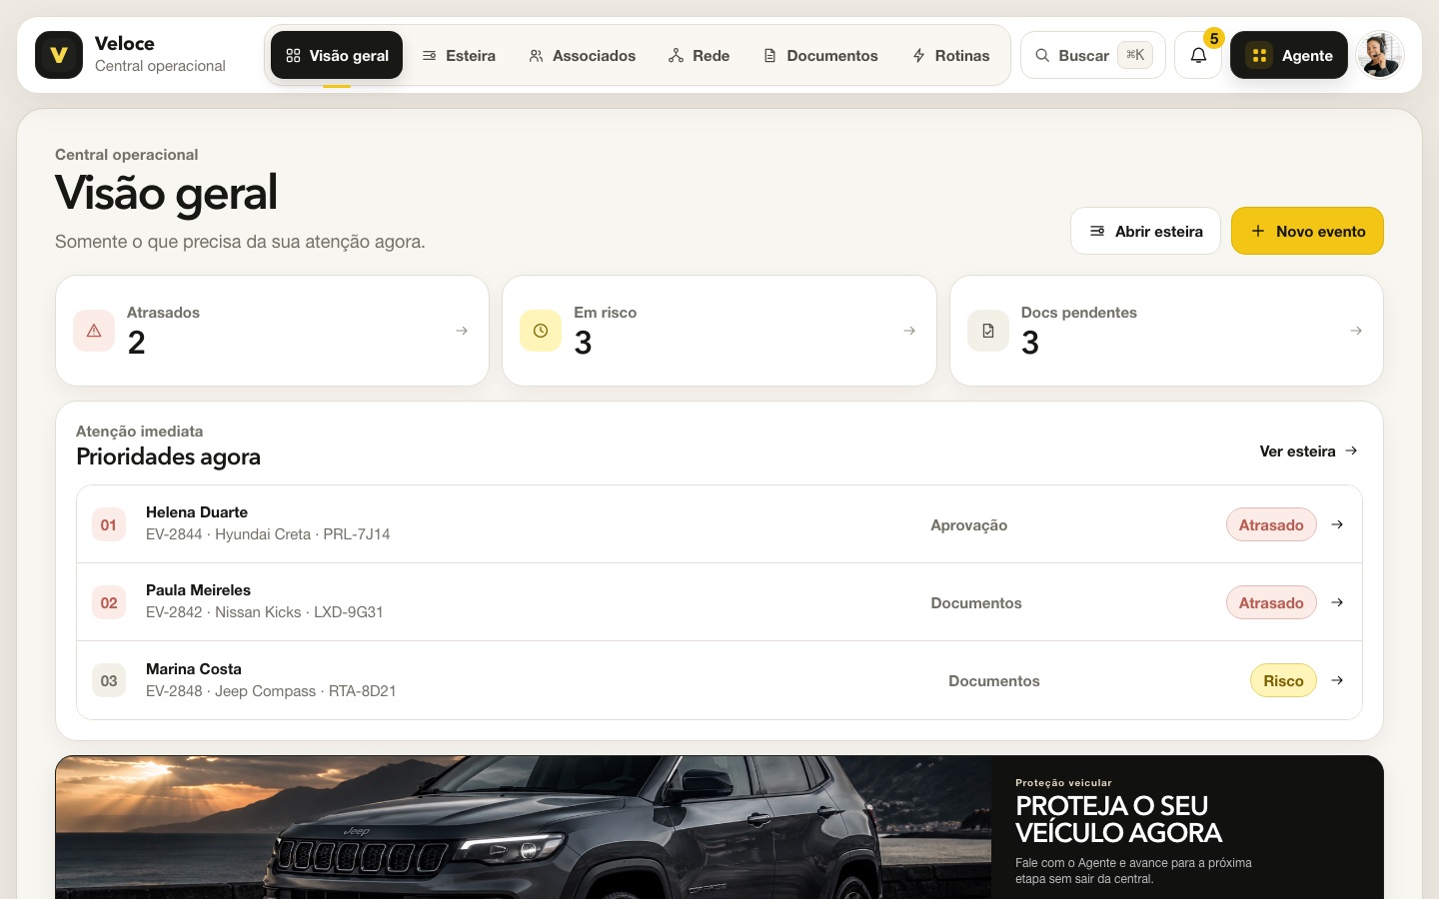The width and height of the screenshot is (1439, 899).
Task: Click the Veloce logo icon
Action: (x=59, y=55)
